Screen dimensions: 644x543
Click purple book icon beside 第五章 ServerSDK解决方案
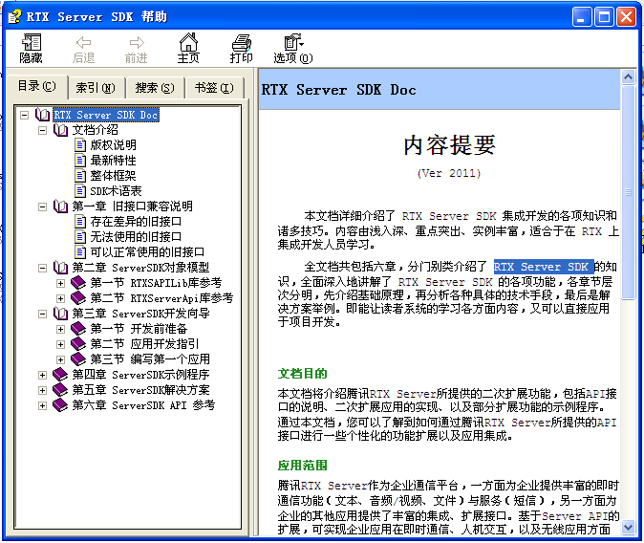click(x=60, y=390)
